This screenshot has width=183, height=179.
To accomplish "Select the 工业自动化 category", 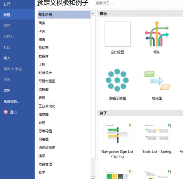I will pos(64,106).
